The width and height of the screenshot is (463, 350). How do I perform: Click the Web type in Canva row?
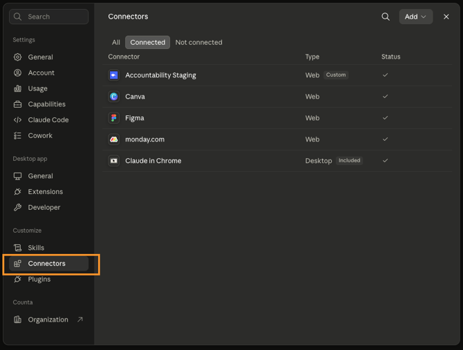coord(312,97)
